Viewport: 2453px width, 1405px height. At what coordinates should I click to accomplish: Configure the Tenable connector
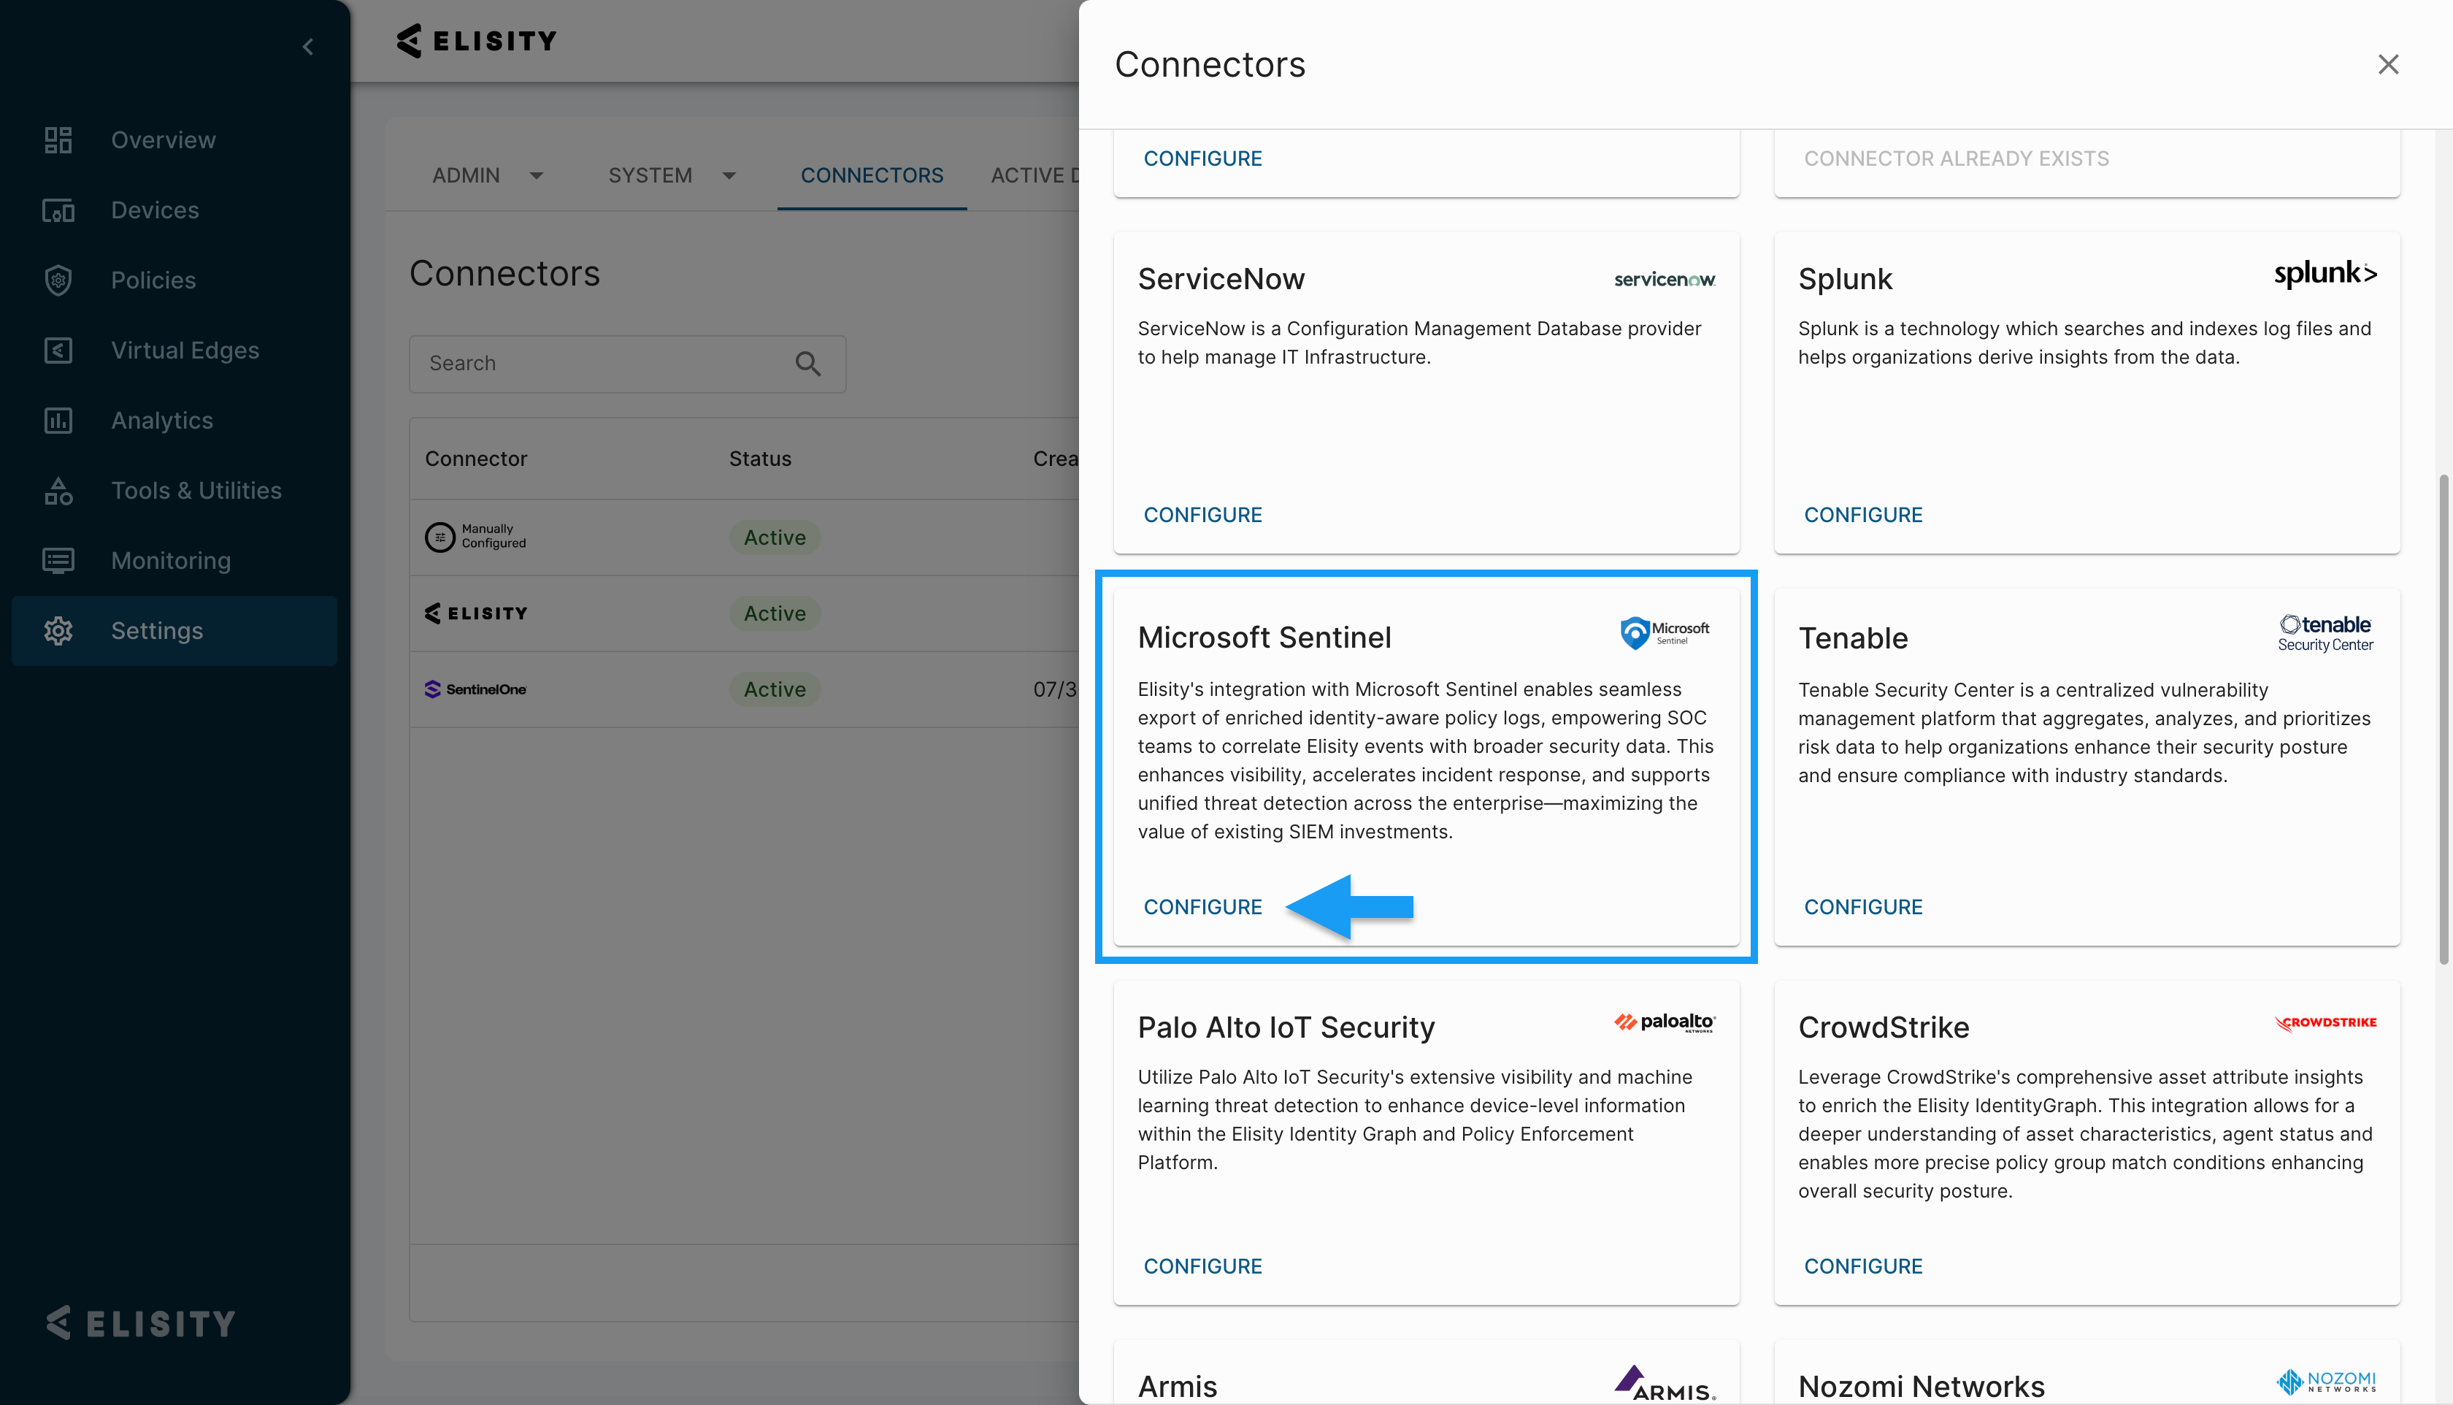(x=1864, y=907)
